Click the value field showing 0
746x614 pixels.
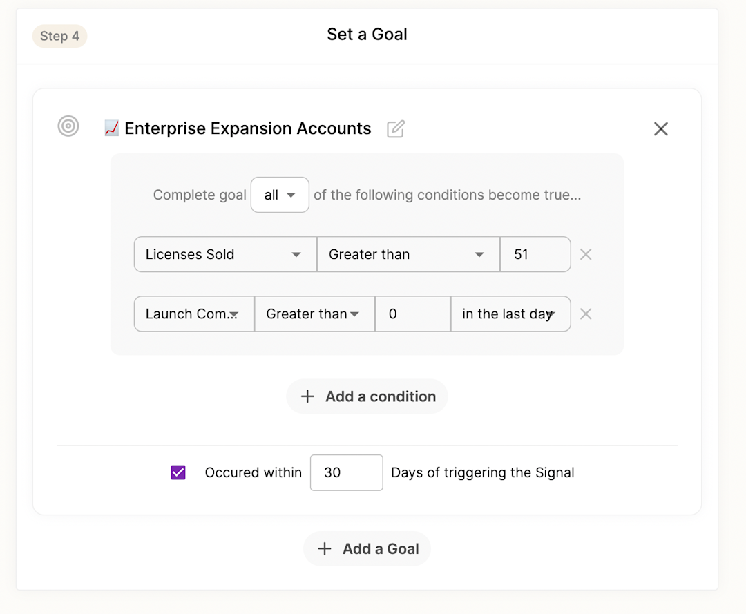tap(412, 314)
